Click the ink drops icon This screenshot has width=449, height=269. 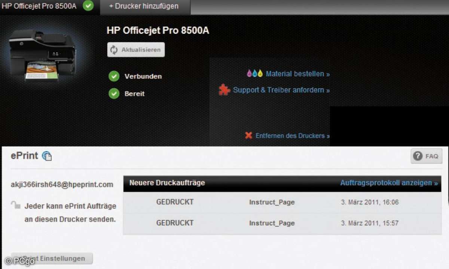(x=255, y=73)
